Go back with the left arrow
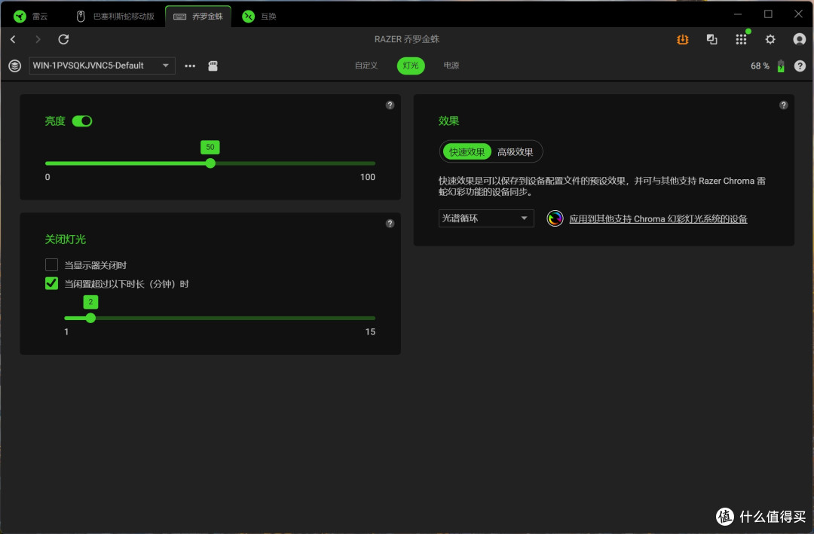 [14, 39]
